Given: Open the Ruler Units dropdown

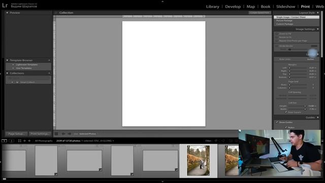Looking at the screenshot, I should [x=310, y=59].
